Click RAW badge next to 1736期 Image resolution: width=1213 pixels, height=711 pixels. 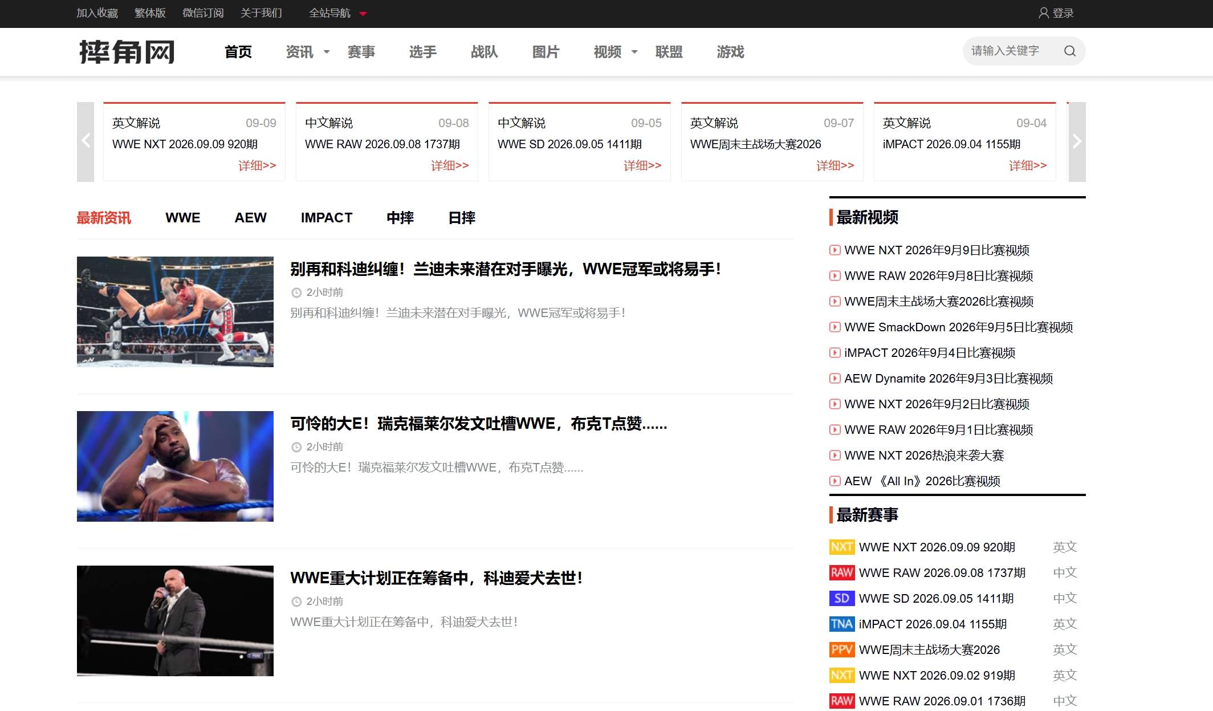click(x=842, y=701)
